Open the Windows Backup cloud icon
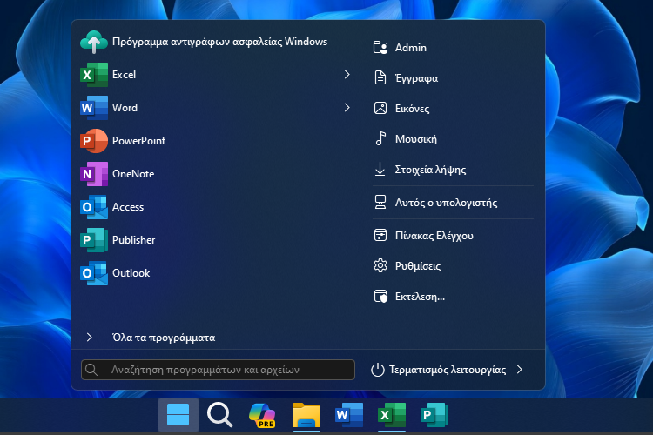The width and height of the screenshot is (653, 435). tap(94, 42)
